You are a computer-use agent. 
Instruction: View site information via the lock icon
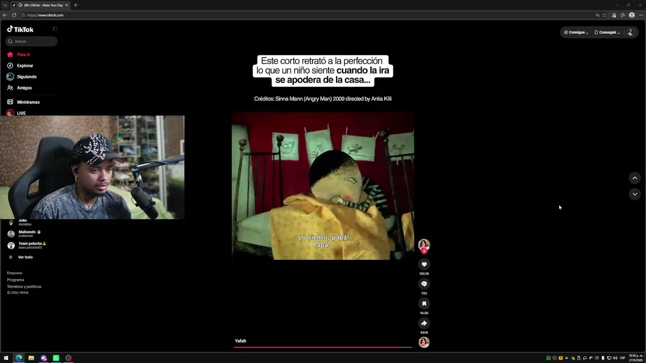pyautogui.click(x=23, y=15)
